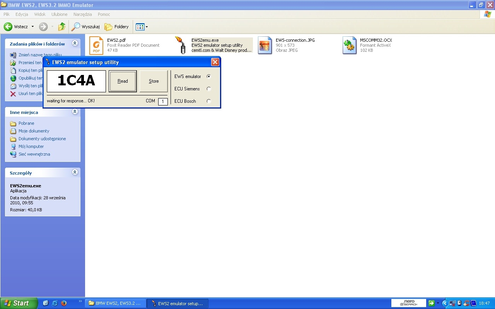Click the Up folder toolbar icon
The image size is (495, 309).
pyautogui.click(x=62, y=27)
